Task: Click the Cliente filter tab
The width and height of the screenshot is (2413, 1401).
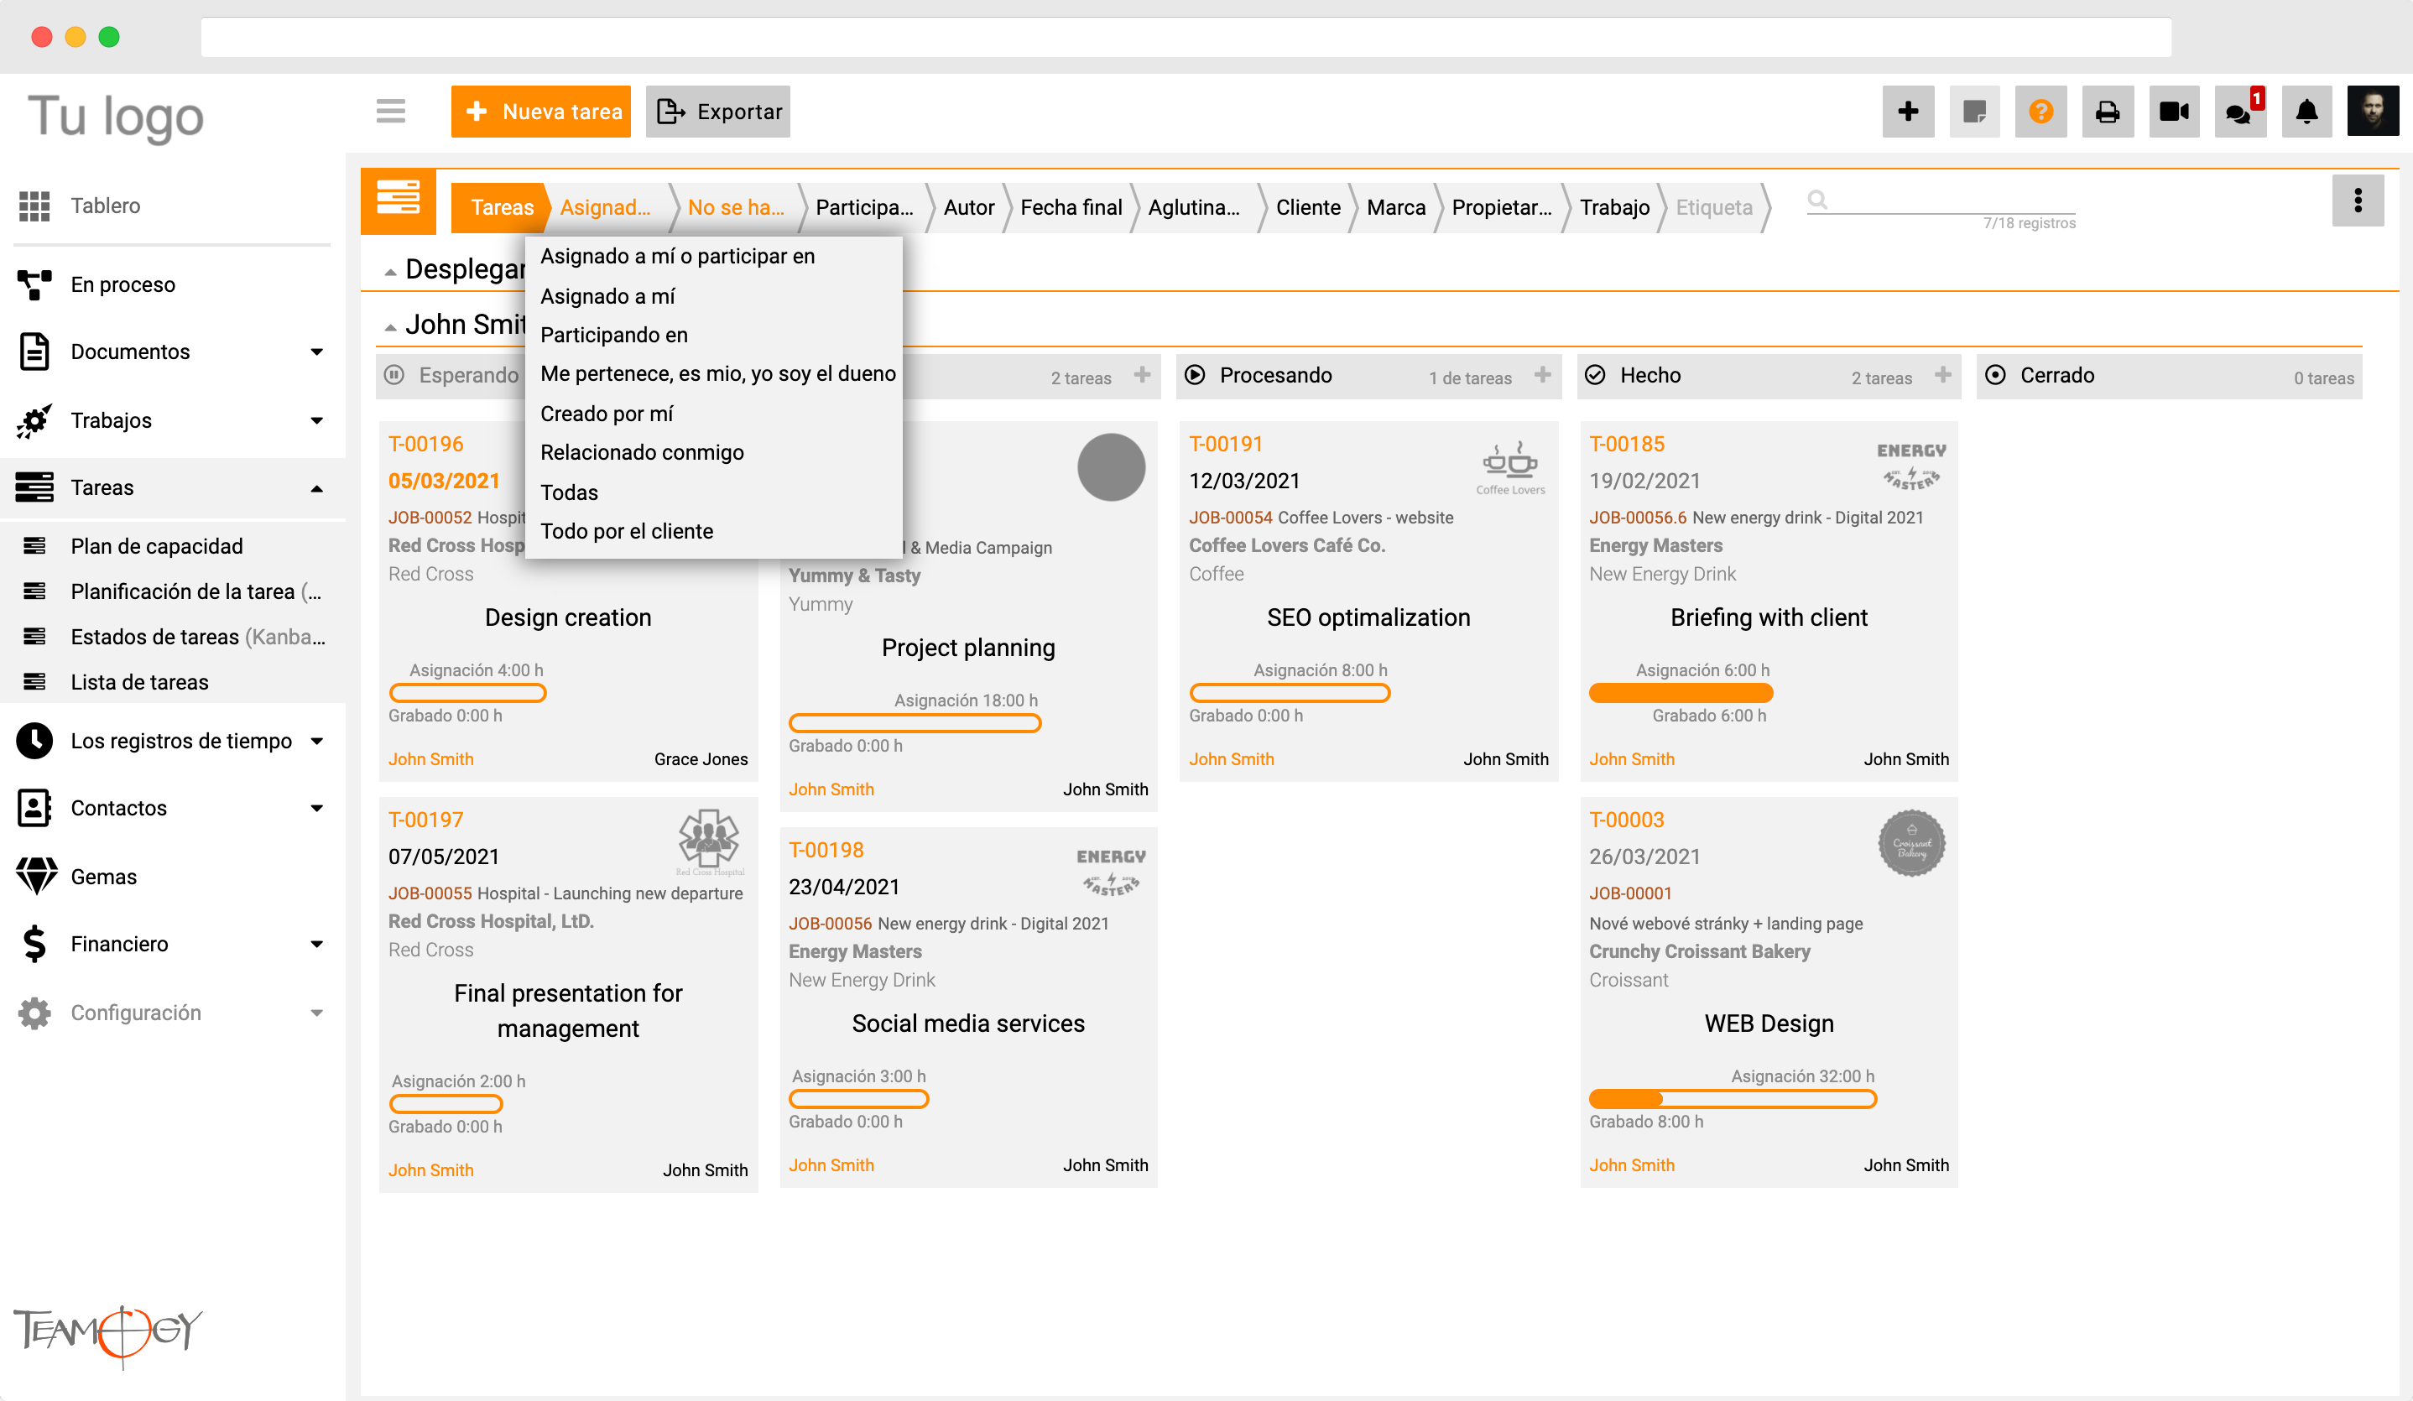Action: [1308, 208]
